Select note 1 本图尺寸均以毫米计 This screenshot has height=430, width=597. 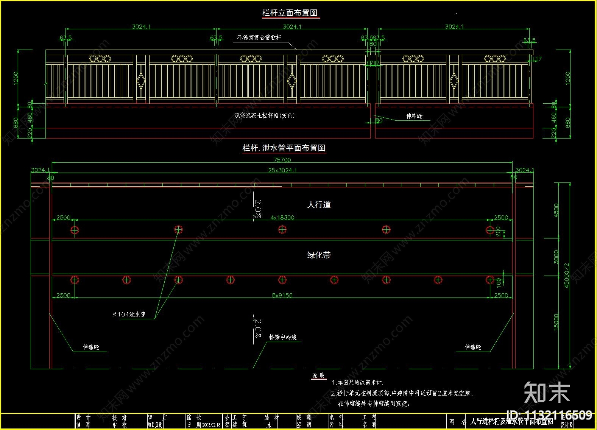[x=358, y=383]
